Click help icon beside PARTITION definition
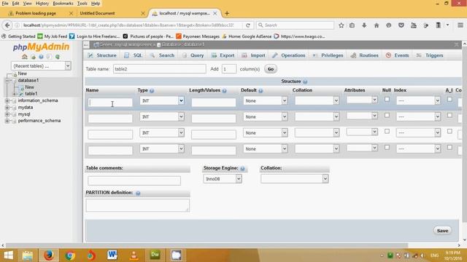Image resolution: width=467 pixels, height=262 pixels. [x=138, y=193]
